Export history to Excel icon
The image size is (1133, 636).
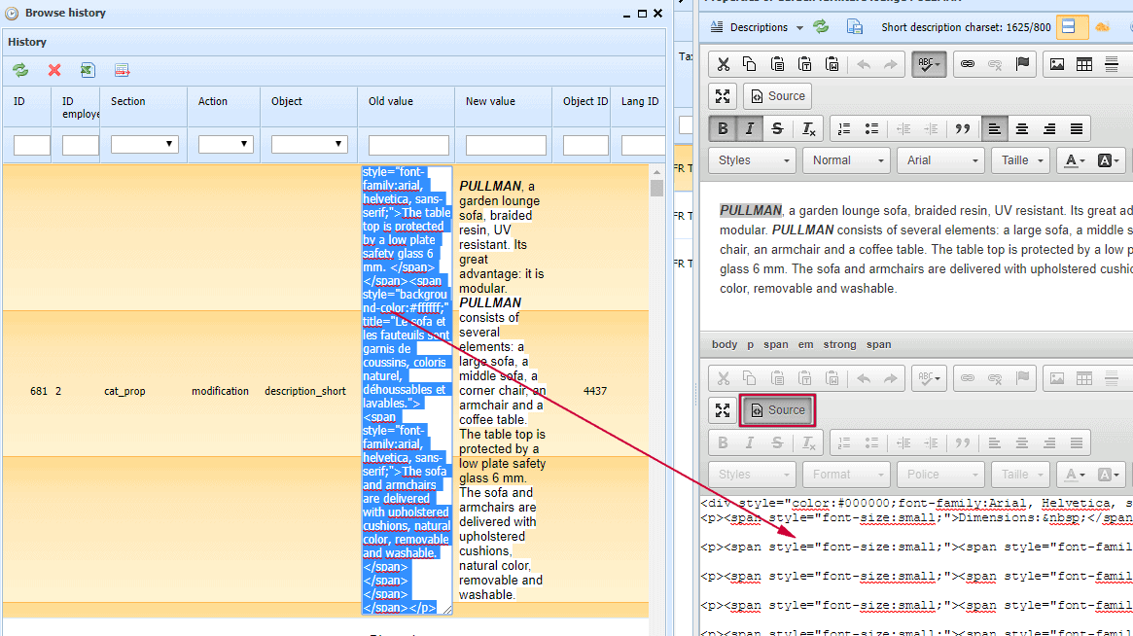coord(88,70)
